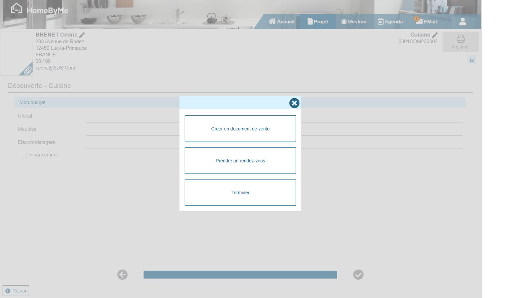This screenshot has height=298, width=511.
Task: Close the dialog with the X icon
Action: pos(294,103)
